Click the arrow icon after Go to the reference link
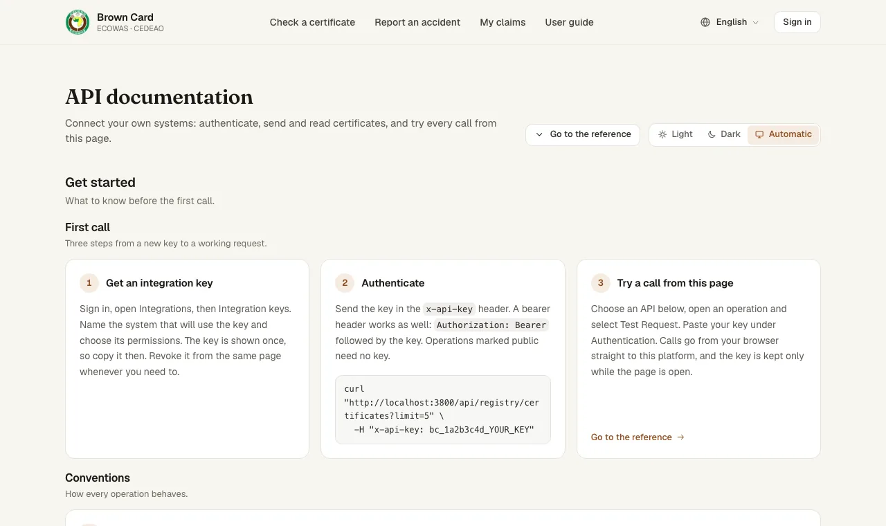The height and width of the screenshot is (526, 886). tap(680, 437)
